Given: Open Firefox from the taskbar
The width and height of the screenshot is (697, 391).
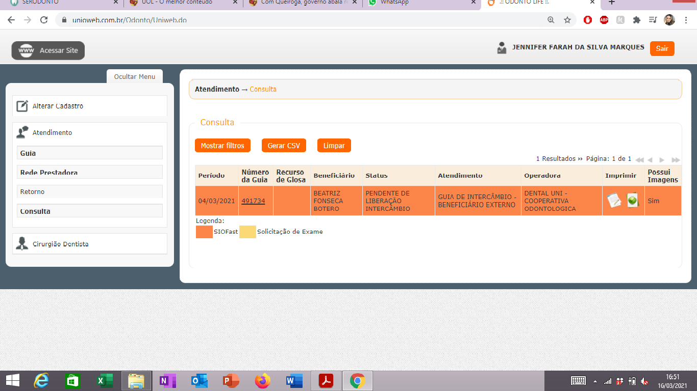Looking at the screenshot, I should (x=263, y=381).
